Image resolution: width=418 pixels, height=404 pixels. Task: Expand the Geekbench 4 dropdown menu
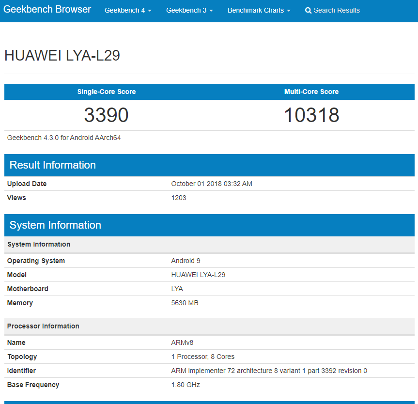coord(128,10)
